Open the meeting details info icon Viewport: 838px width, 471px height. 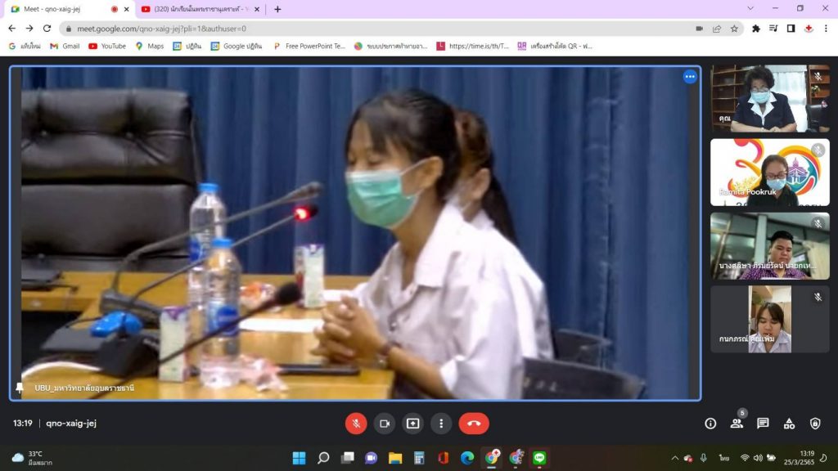(x=710, y=424)
